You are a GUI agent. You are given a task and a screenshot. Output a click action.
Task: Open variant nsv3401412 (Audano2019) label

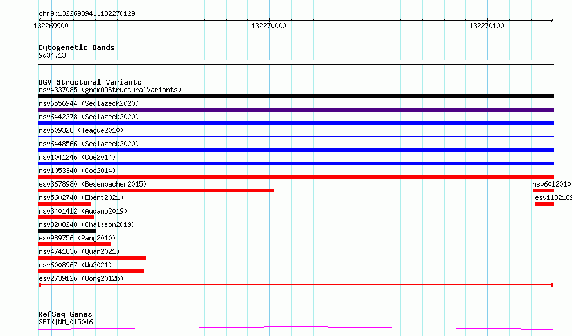tap(83, 211)
